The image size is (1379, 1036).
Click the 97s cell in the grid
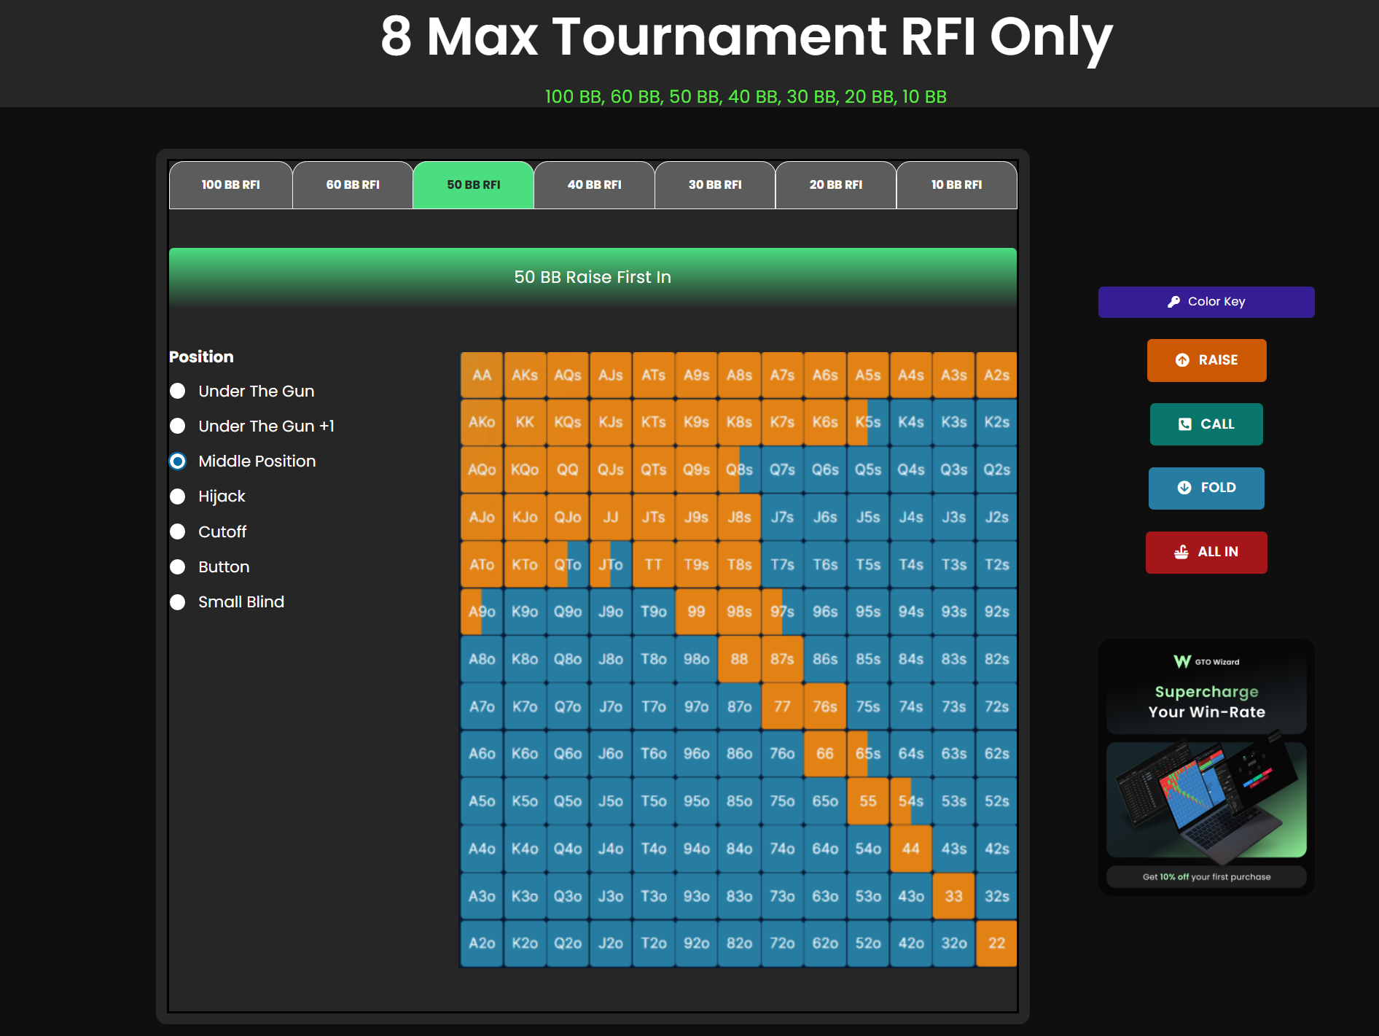[x=782, y=612]
